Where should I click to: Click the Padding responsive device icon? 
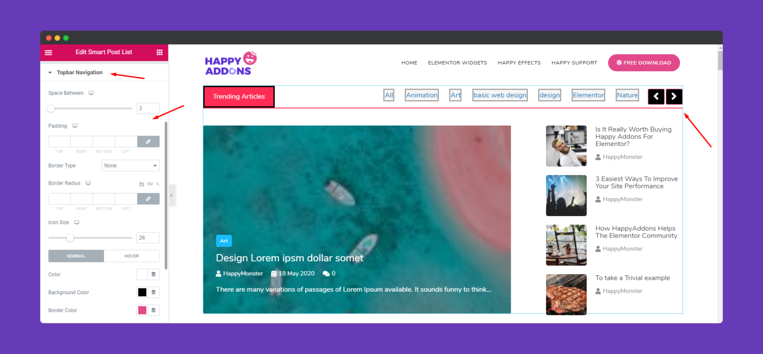pos(75,126)
